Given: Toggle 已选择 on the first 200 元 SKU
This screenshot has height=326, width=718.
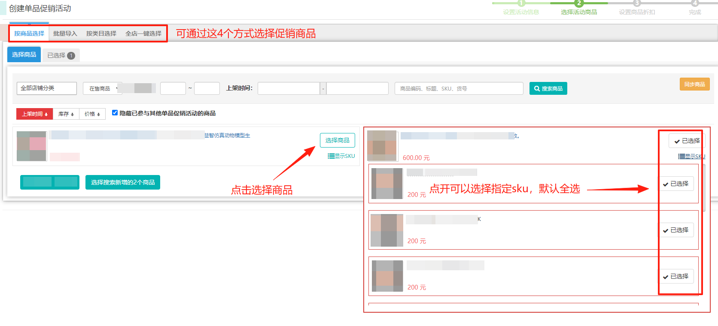Looking at the screenshot, I should coord(675,184).
